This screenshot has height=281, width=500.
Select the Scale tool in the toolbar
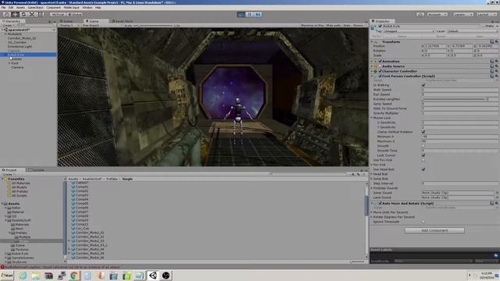[32, 14]
